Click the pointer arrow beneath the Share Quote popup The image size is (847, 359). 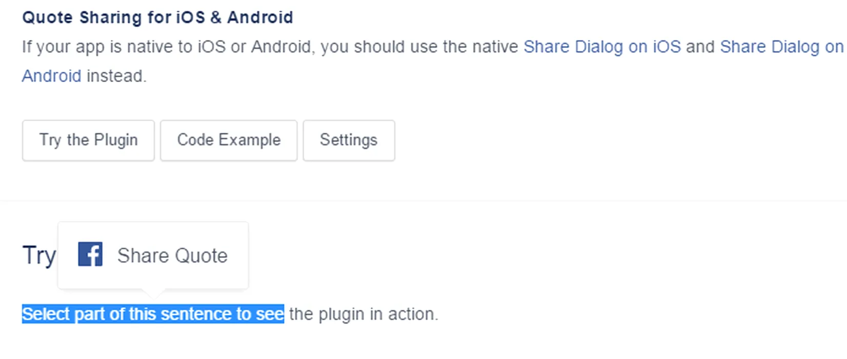pos(154,294)
